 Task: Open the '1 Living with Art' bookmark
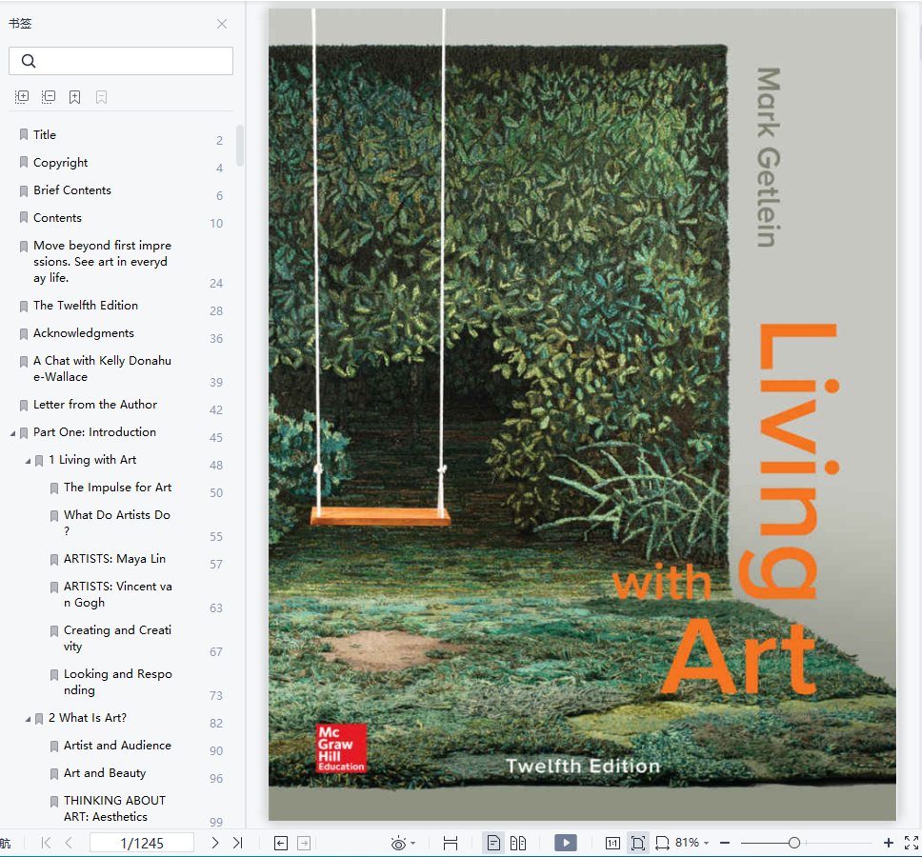point(92,460)
